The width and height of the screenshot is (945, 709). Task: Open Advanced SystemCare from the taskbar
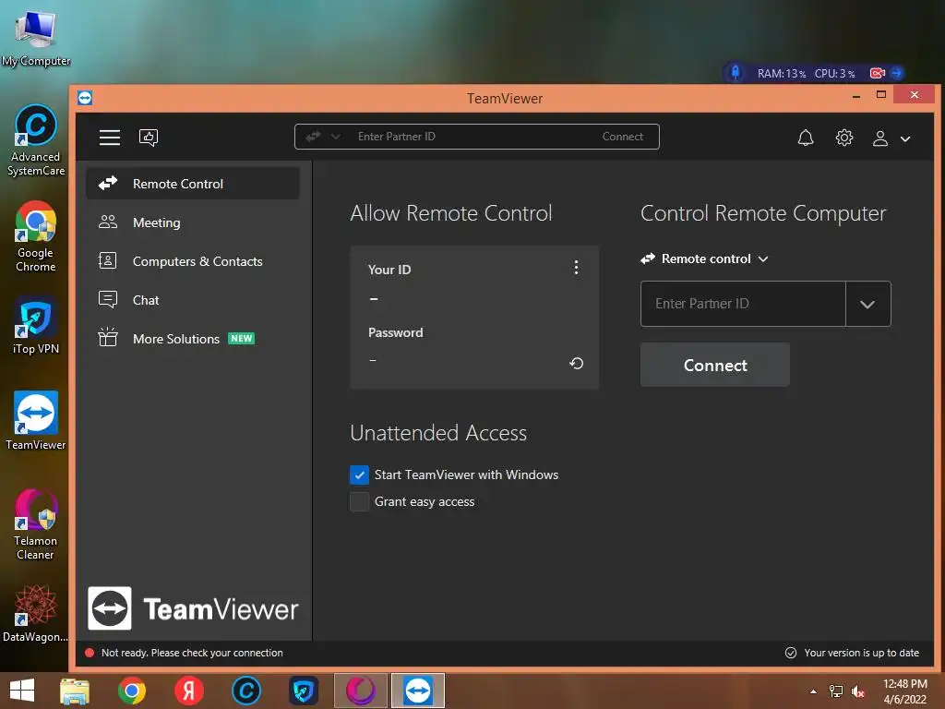245,691
